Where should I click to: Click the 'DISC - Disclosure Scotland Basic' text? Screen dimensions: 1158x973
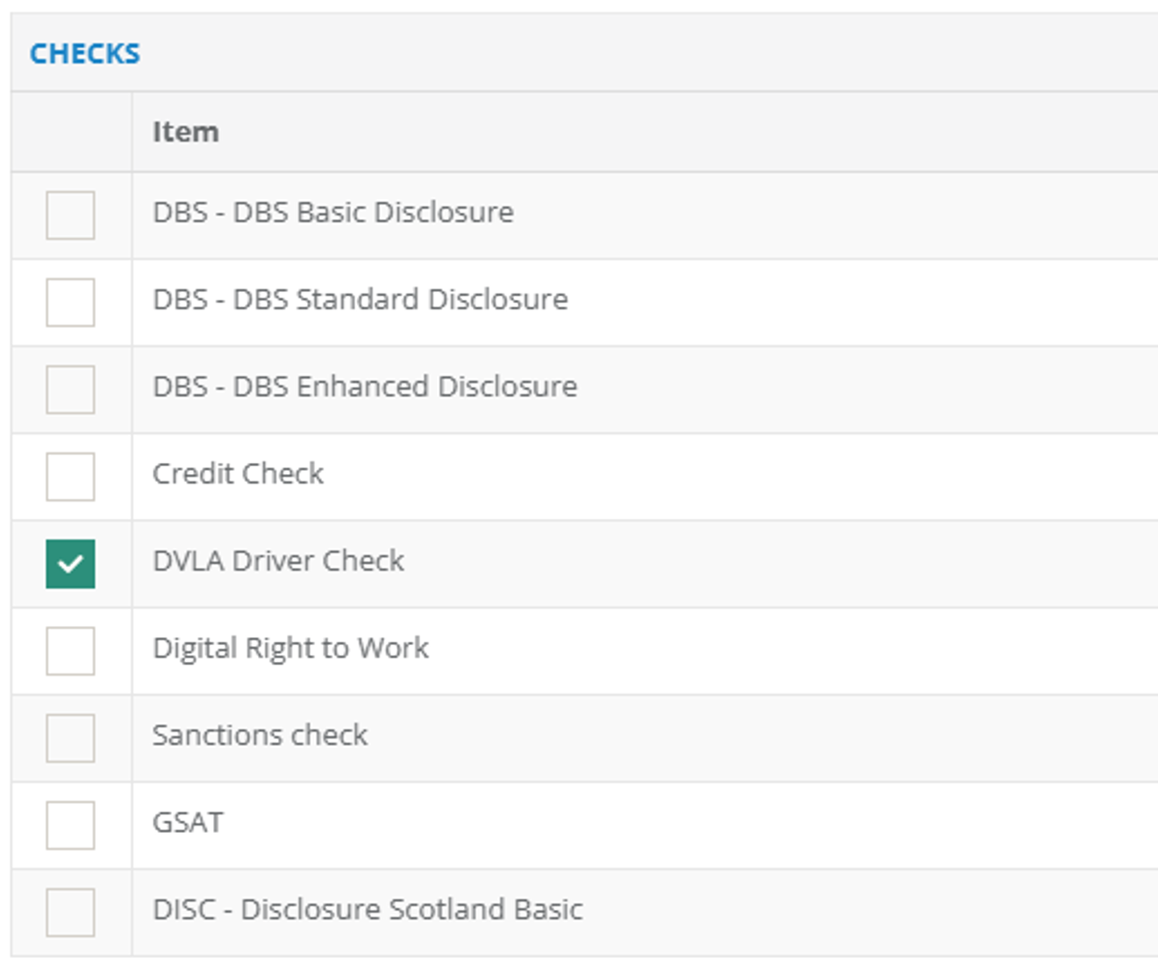coord(368,909)
